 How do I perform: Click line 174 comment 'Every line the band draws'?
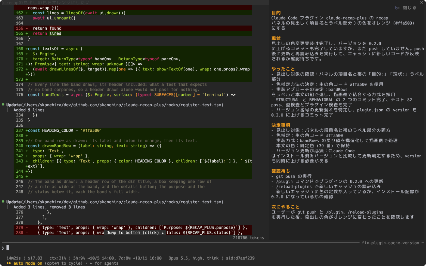point(117,84)
